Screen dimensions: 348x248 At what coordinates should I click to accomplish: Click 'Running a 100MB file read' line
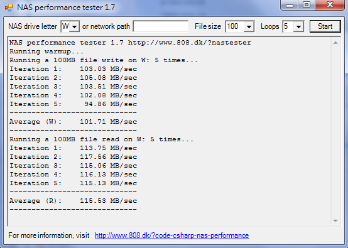click(x=101, y=139)
